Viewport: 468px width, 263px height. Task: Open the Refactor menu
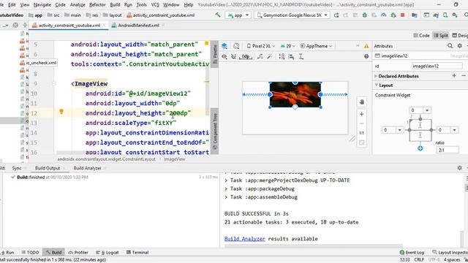pos(97,5)
